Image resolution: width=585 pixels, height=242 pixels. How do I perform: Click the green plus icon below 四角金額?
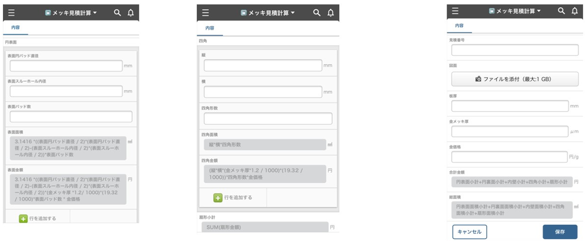click(x=218, y=197)
